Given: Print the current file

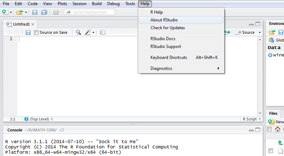Looking at the screenshot, I should coord(56,12).
